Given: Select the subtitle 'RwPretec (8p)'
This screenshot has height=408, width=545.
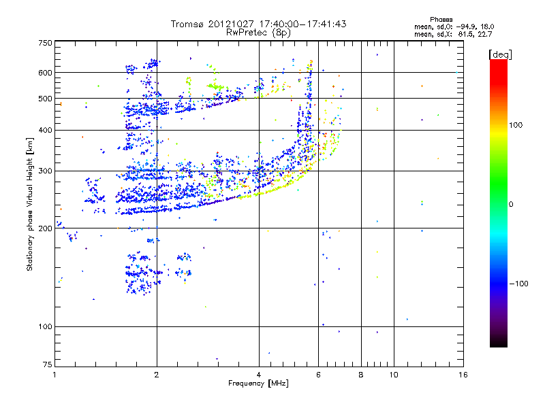Looking at the screenshot, I should coord(258,33).
